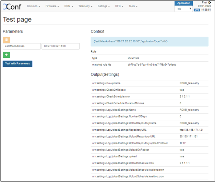Click the Application label button
Image resolution: width=216 pixels, height=182 pixels.
click(184, 3)
